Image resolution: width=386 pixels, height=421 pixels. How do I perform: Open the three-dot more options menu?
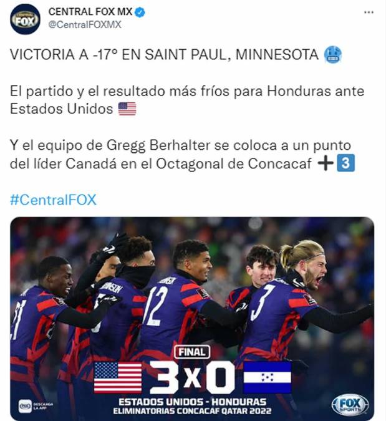369,12
